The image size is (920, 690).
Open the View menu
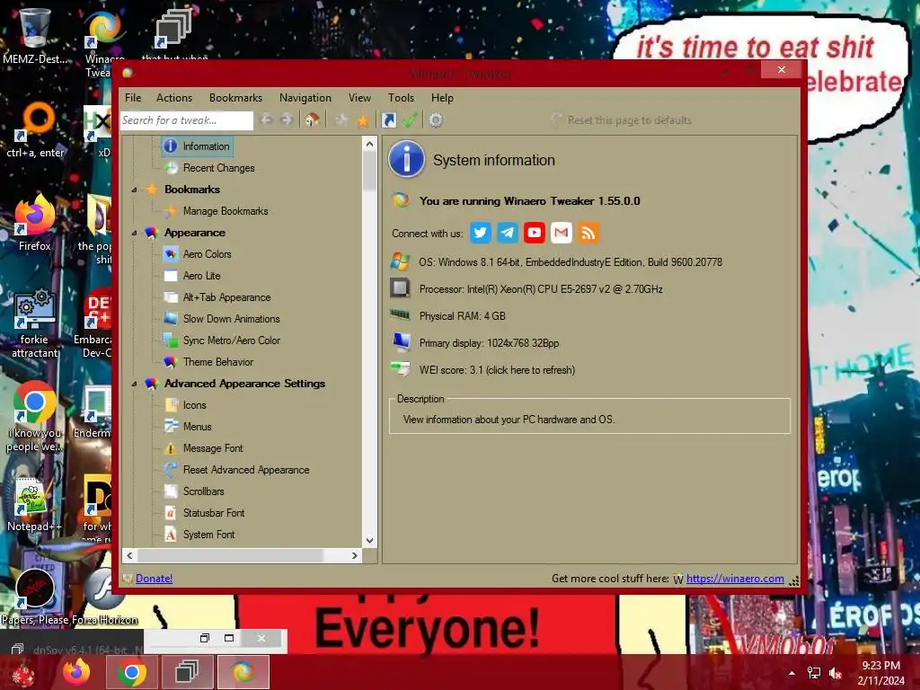tap(359, 98)
